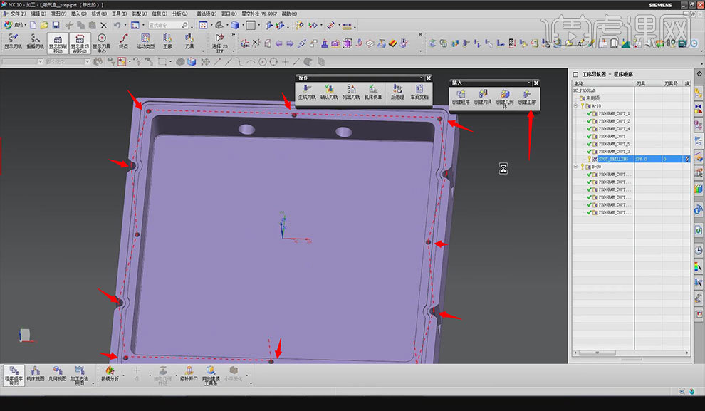Toggle 显示切削移动 (show cutting moves)
This screenshot has height=411, width=705.
tap(58, 43)
